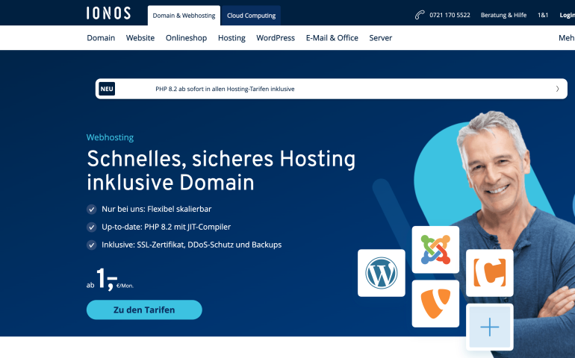Click text Nur bei uns: Flexibel skalierbar
Viewport: 575px width, 358px height.
click(x=157, y=209)
